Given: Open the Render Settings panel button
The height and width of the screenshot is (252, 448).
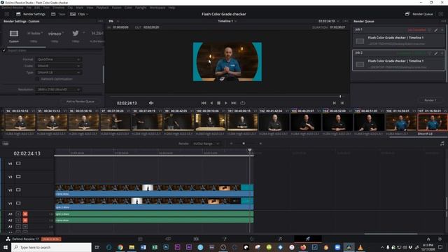Looking at the screenshot, I should point(31,14).
